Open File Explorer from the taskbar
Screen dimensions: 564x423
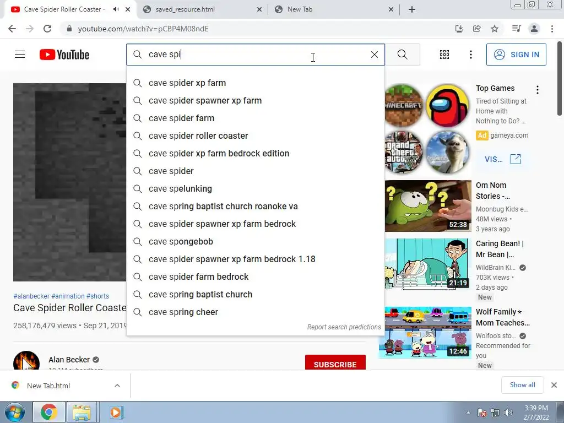82,412
